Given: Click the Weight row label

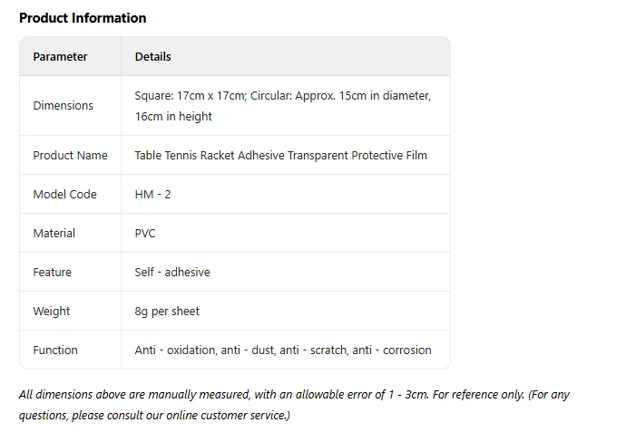Looking at the screenshot, I should [52, 311].
